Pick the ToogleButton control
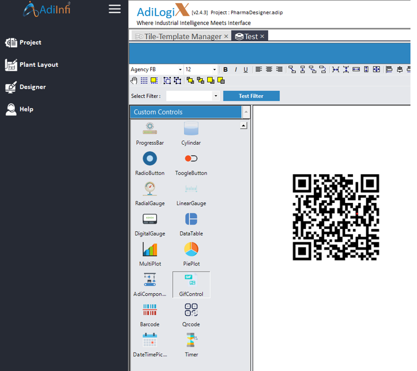Image resolution: width=417 pixels, height=371 pixels. pyautogui.click(x=191, y=164)
